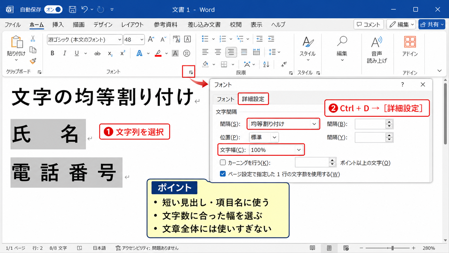Select the 詳細設定 dialog tab

tap(253, 99)
